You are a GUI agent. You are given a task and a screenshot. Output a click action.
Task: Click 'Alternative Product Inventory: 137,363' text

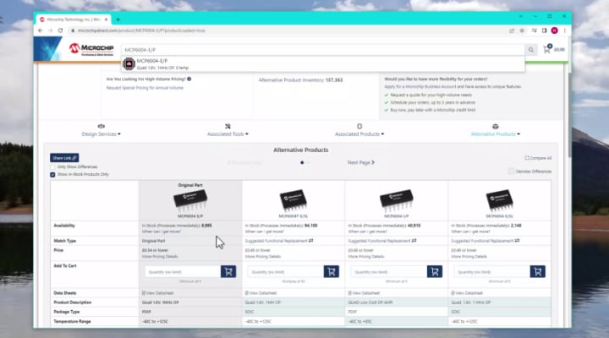tap(300, 80)
